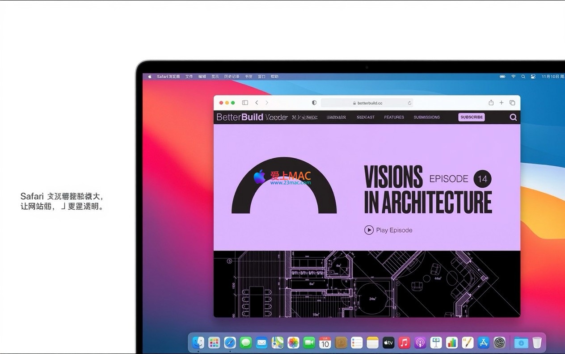Open the 历史记录 (History) menu
The height and width of the screenshot is (354, 565).
(x=232, y=77)
